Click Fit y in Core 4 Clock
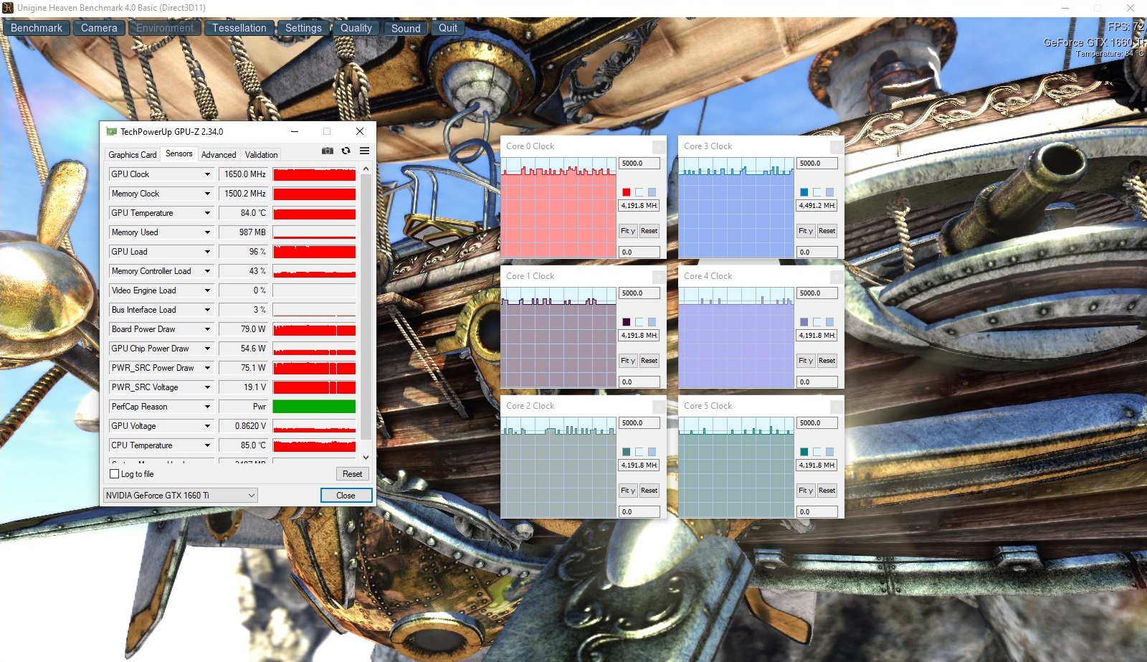This screenshot has width=1147, height=662. [x=806, y=361]
